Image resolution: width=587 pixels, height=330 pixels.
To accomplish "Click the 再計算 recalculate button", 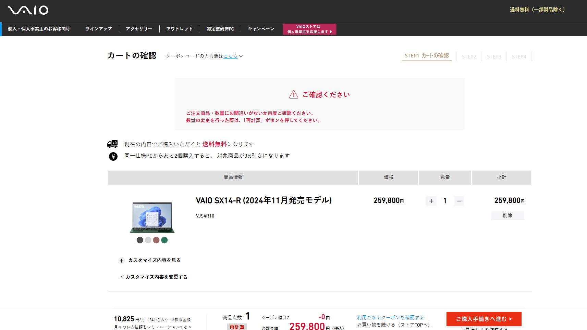I will (x=237, y=327).
